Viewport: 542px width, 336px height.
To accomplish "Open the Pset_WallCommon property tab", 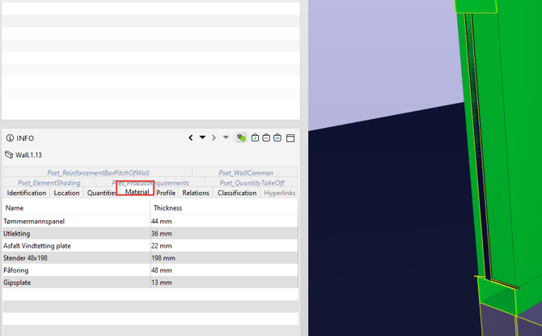I will point(245,172).
